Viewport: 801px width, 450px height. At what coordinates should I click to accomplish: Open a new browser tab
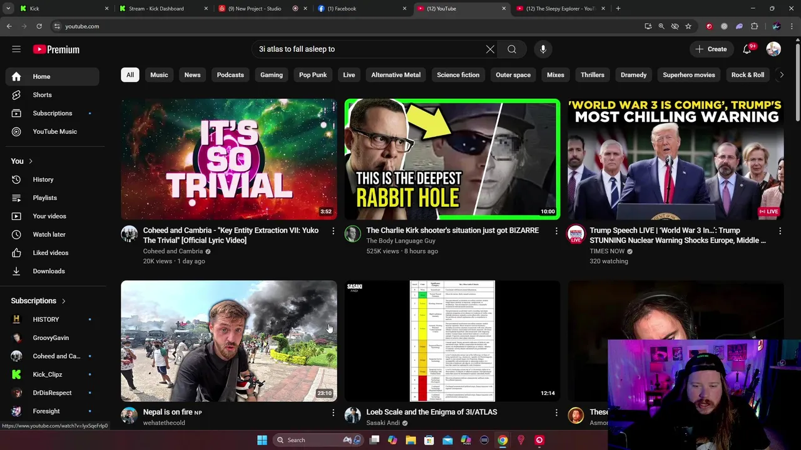click(618, 9)
